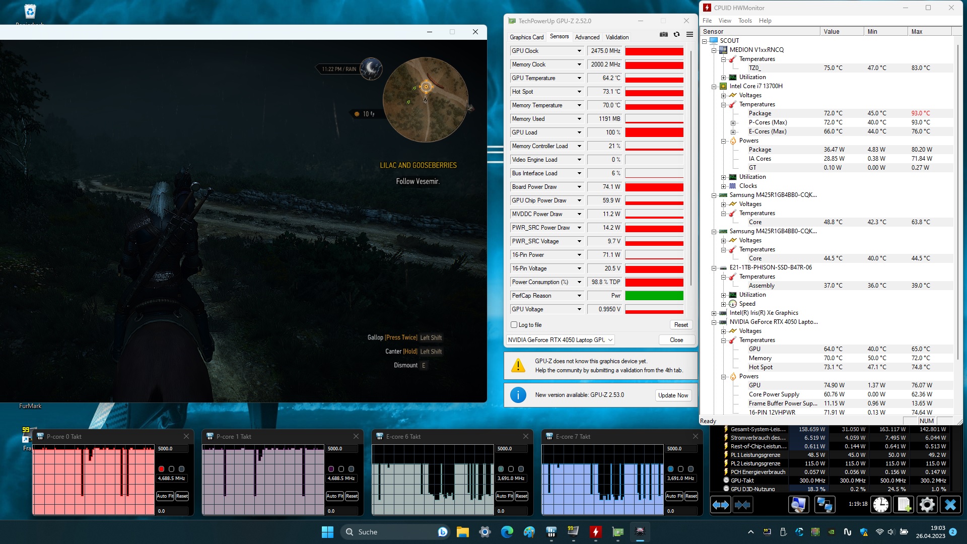Expand P-Cores (Max) temperature node

coord(733,123)
